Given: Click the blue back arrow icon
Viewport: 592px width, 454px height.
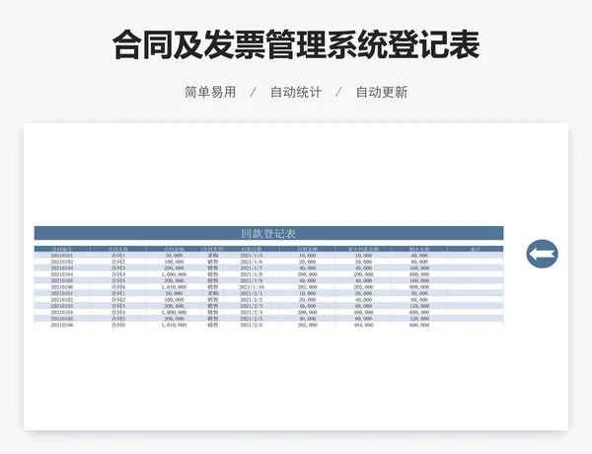Looking at the screenshot, I should coord(542,254).
